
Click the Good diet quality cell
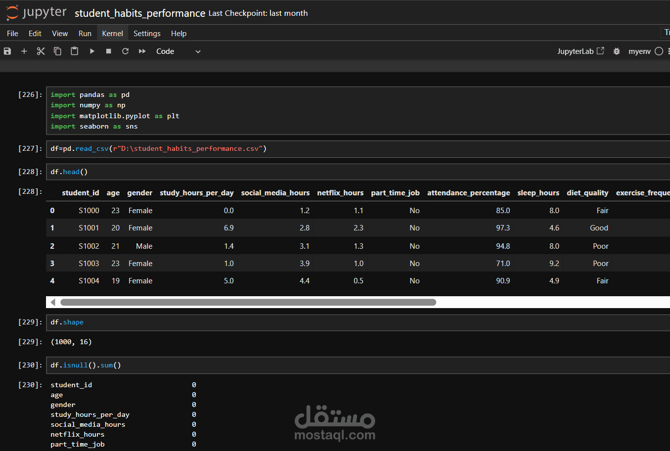599,228
